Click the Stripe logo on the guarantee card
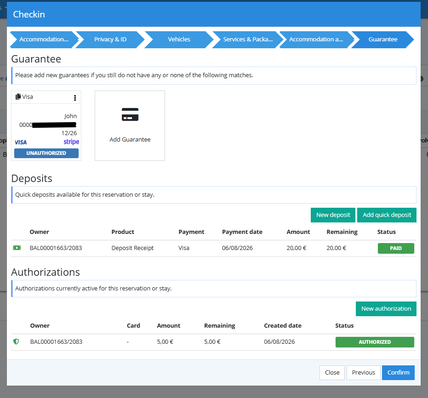The image size is (428, 398). point(71,142)
